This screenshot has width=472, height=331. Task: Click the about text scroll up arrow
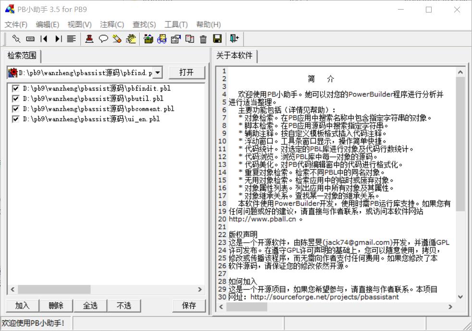point(460,72)
